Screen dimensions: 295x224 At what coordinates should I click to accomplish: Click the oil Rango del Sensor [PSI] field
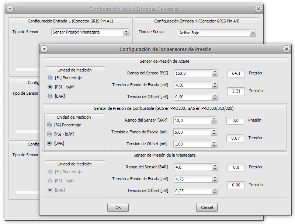click(x=192, y=73)
